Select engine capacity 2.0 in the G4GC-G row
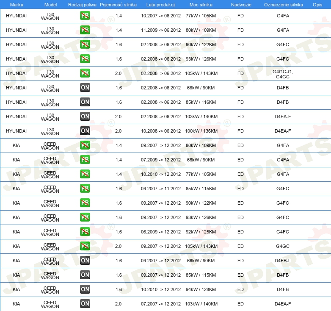This screenshot has width=331, height=311. click(118, 73)
